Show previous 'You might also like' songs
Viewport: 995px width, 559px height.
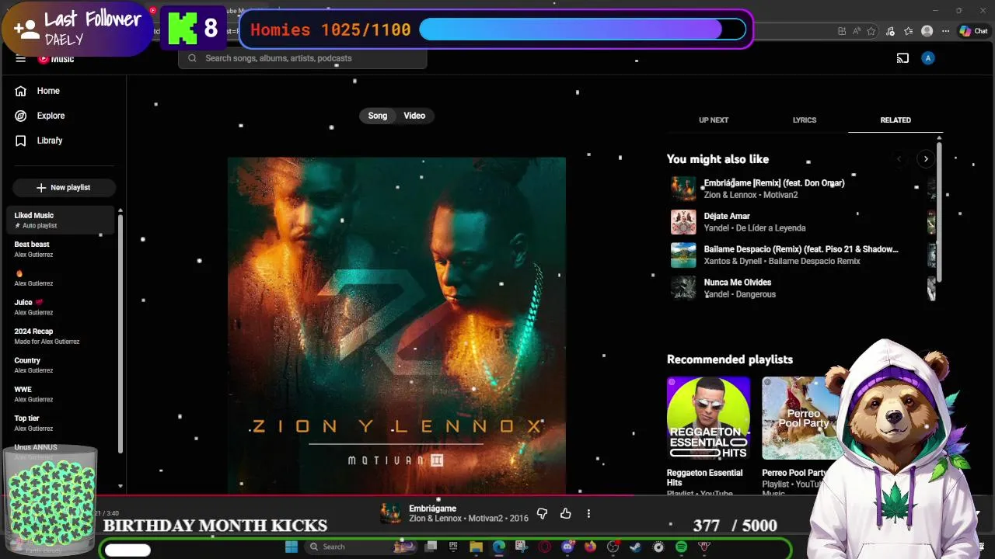pyautogui.click(x=899, y=159)
